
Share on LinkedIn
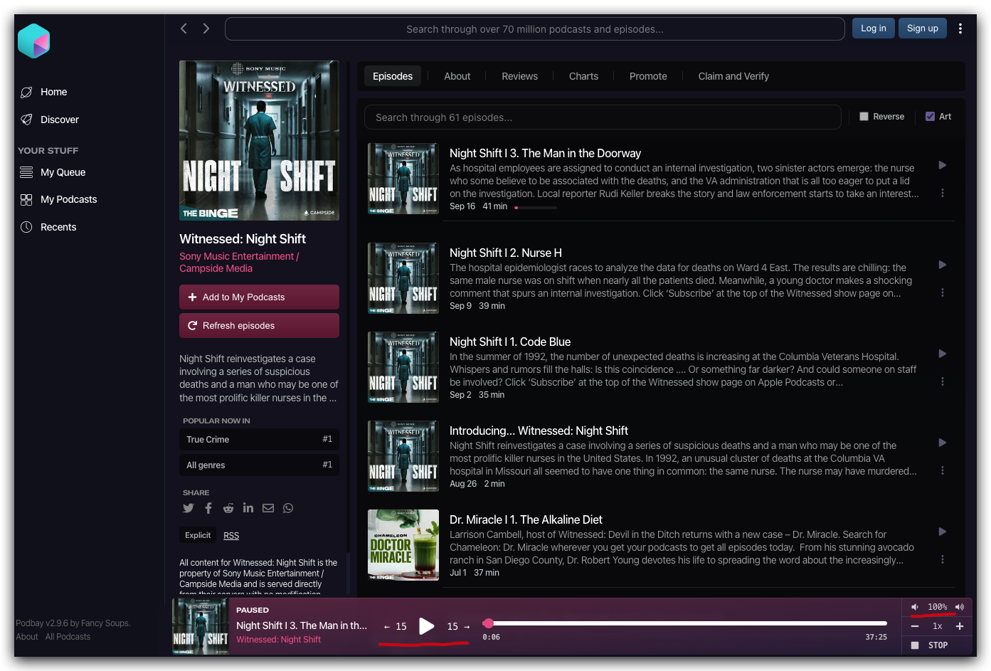coord(248,508)
